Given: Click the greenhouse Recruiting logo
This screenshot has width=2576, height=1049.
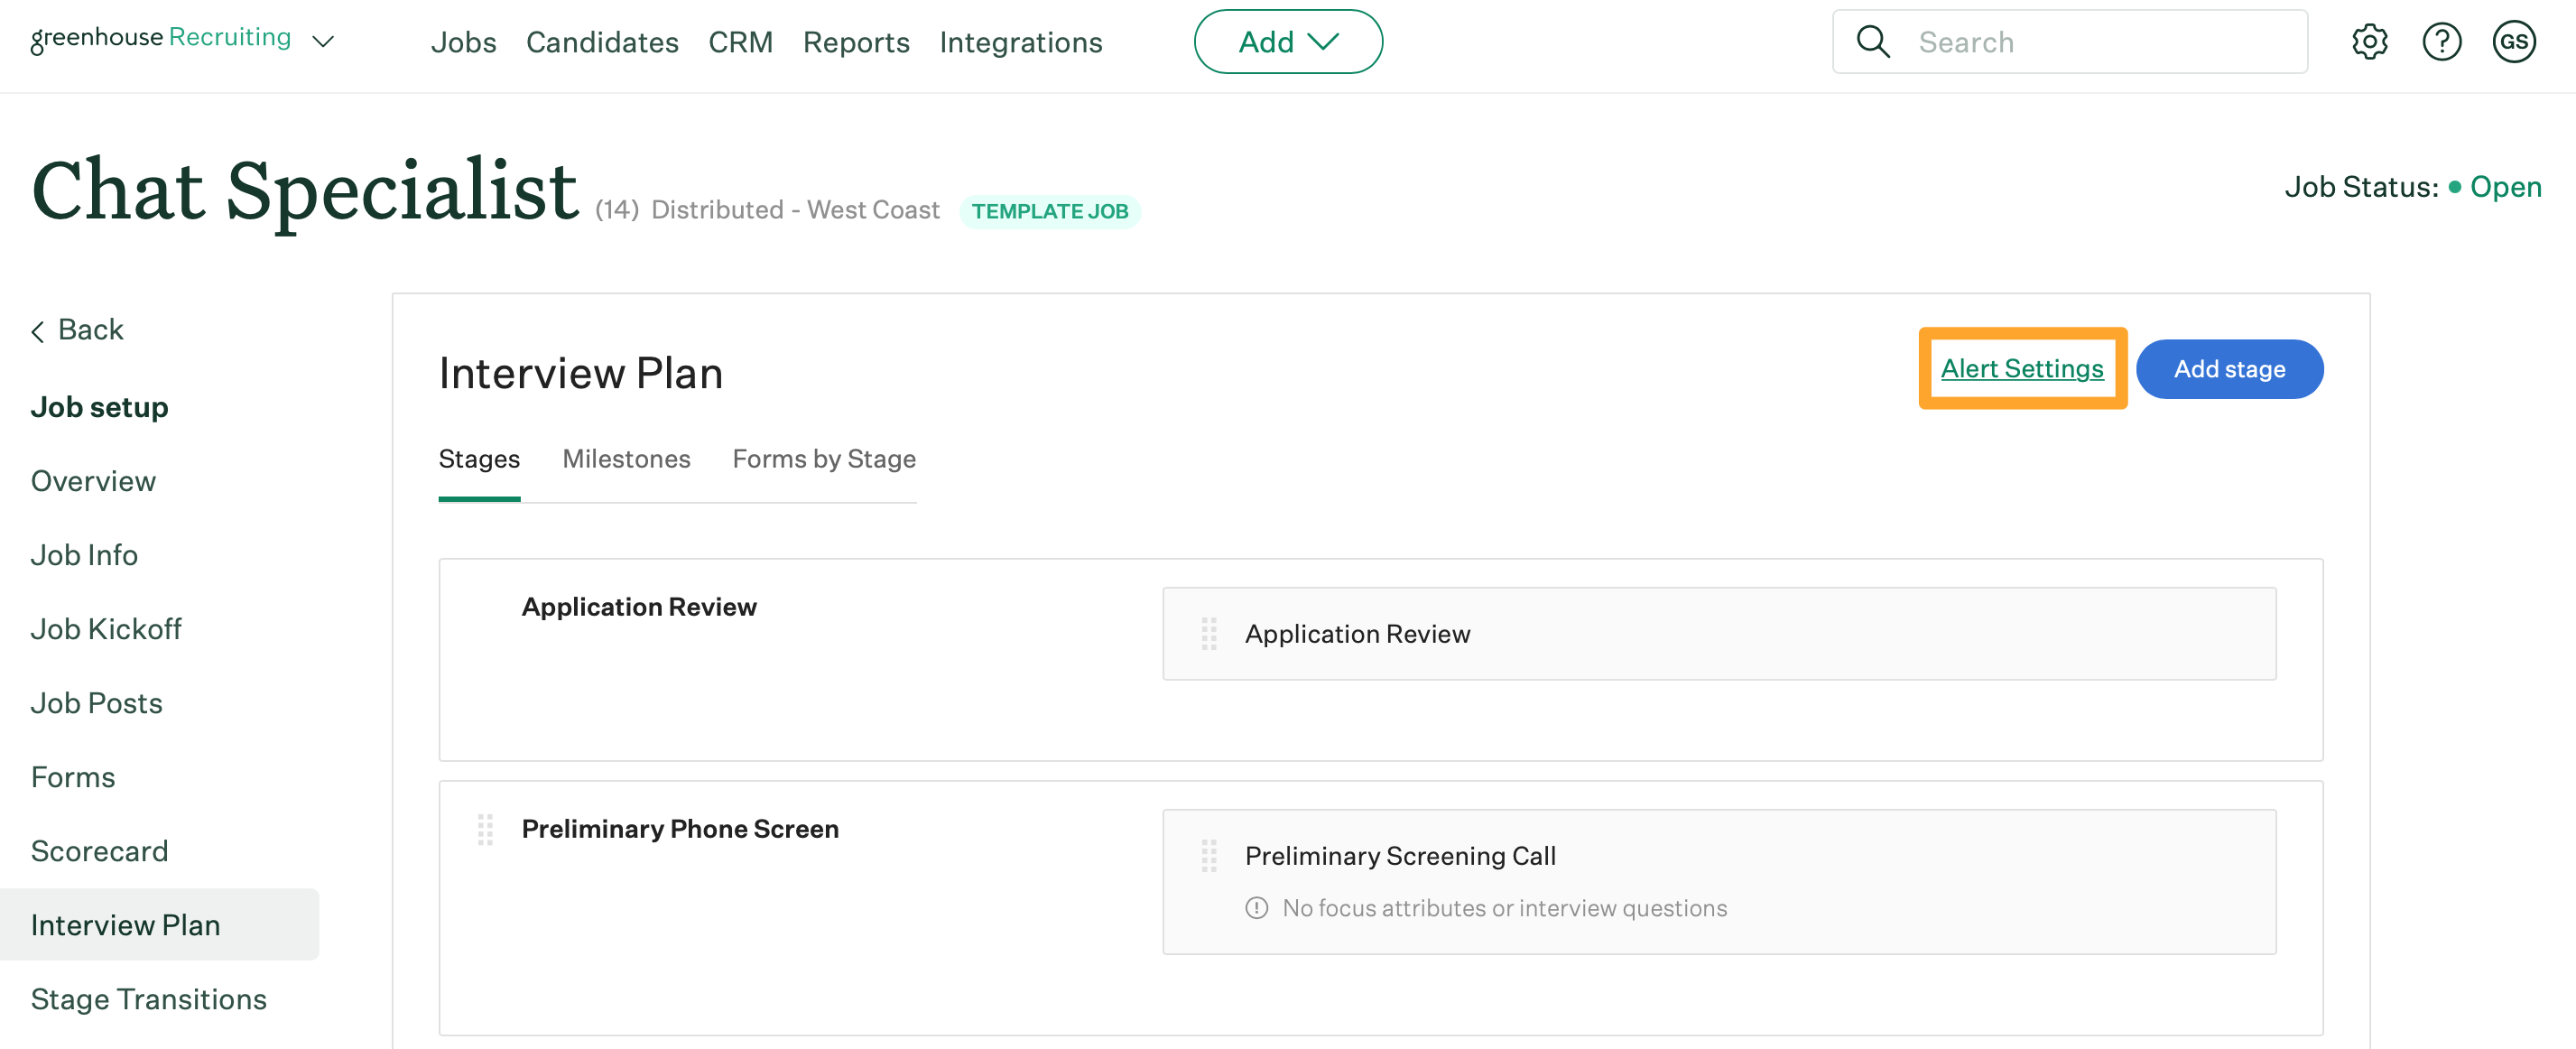Looking at the screenshot, I should coord(161,39).
